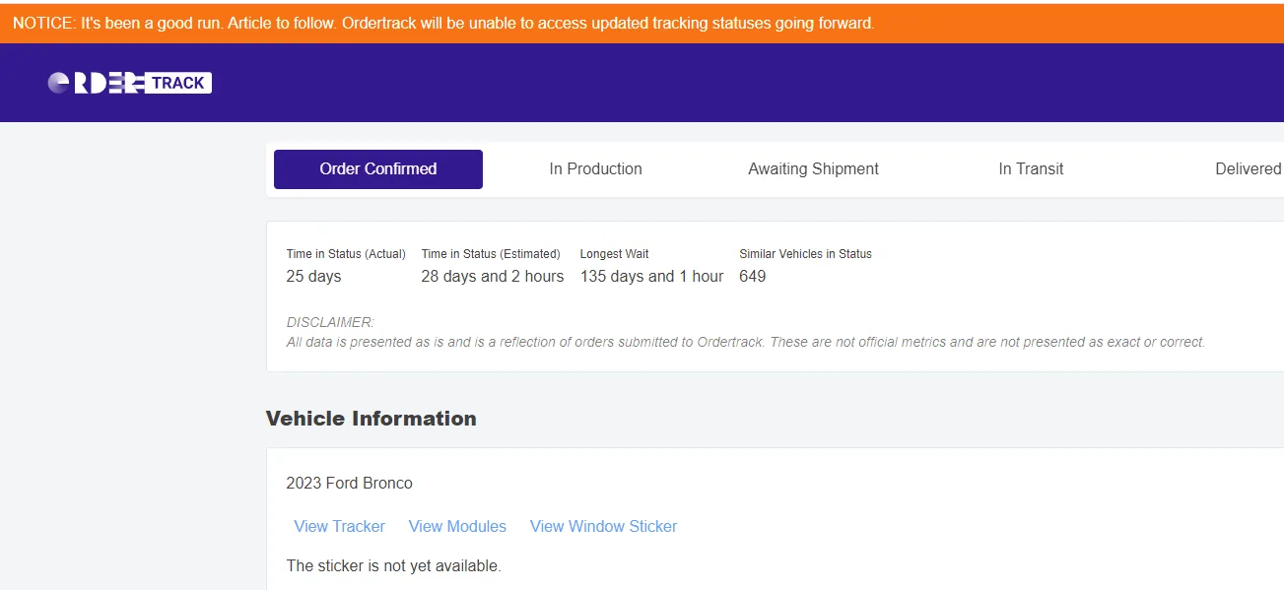Click the View Modules link

pos(457,526)
